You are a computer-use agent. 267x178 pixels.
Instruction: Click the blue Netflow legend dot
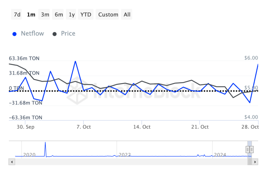14,34
